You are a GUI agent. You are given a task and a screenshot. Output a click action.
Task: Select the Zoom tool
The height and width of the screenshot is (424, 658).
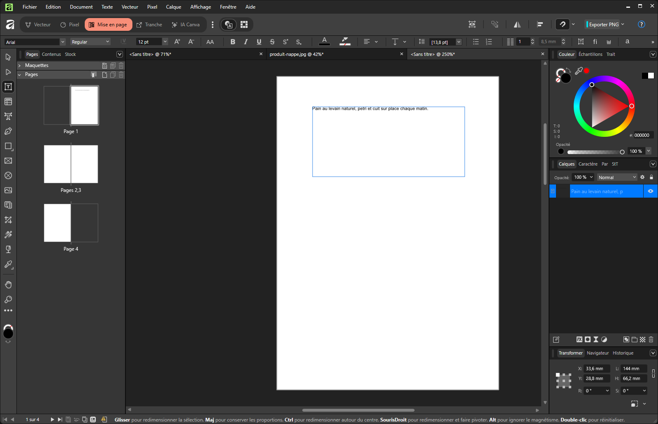[x=8, y=300]
